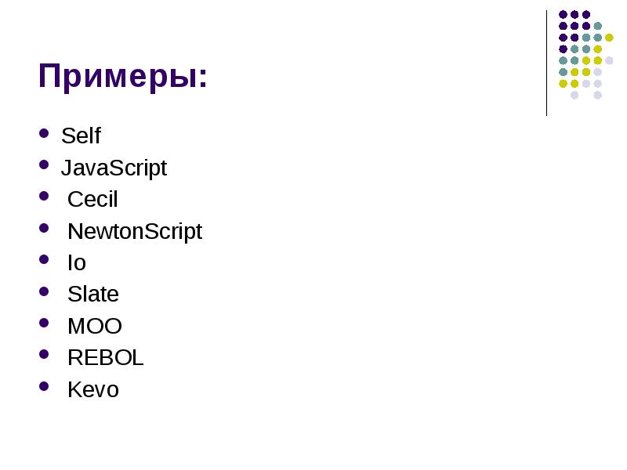This screenshot has height=470, width=627.
Task: Click the bullet preceding "NewtonScript"
Action: click(44, 229)
